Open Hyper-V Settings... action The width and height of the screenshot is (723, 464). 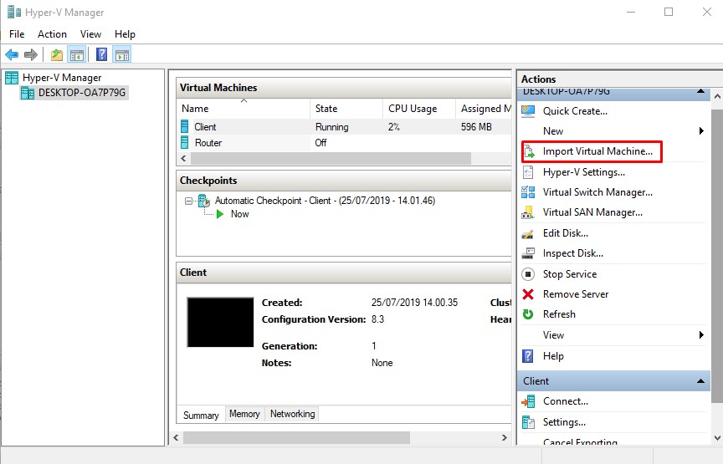pos(584,172)
